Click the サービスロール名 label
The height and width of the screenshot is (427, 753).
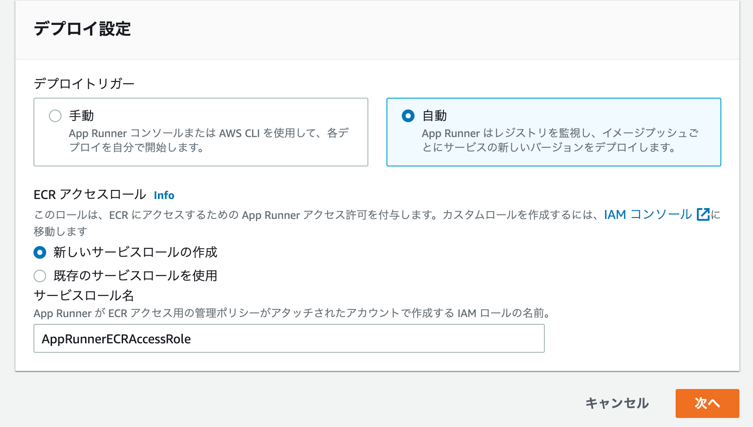click(84, 295)
